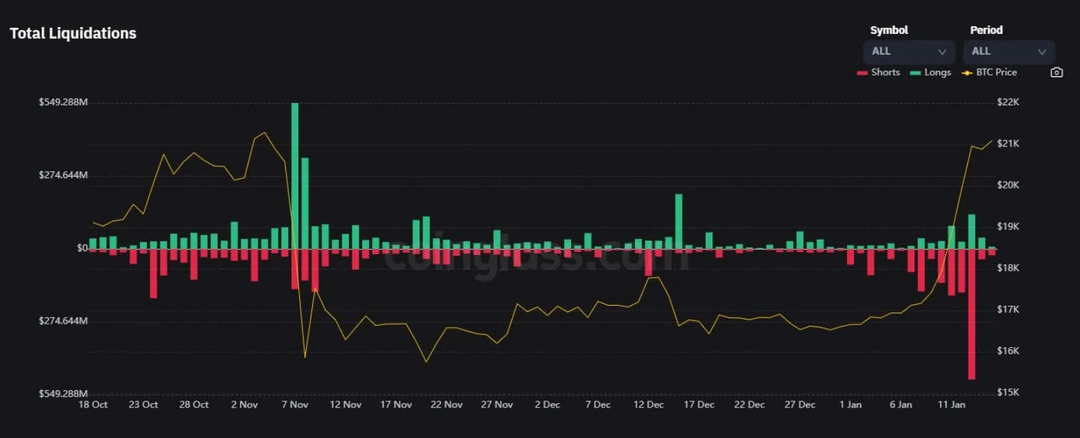The image size is (1080, 438).
Task: Click the 22 Nov date label
Action: coord(446,405)
